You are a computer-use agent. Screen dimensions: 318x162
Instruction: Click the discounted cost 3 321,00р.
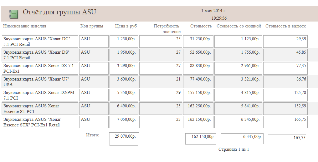238,82
